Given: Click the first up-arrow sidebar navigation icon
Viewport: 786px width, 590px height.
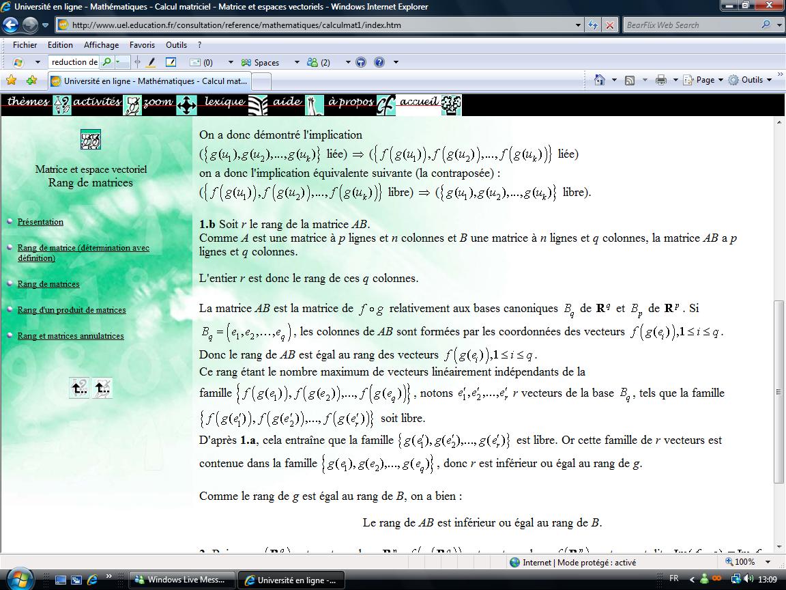Looking at the screenshot, I should click(x=79, y=388).
